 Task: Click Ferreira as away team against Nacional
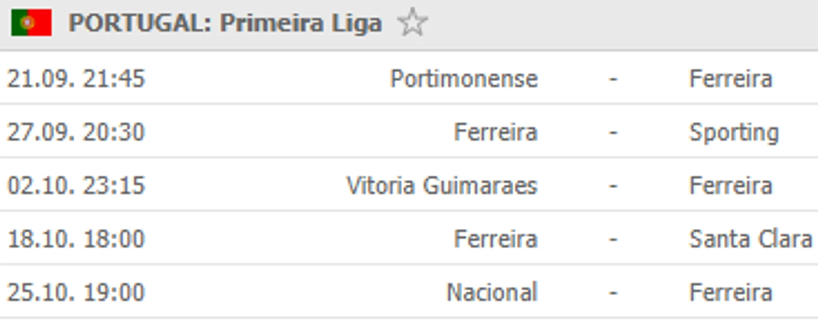[731, 292]
